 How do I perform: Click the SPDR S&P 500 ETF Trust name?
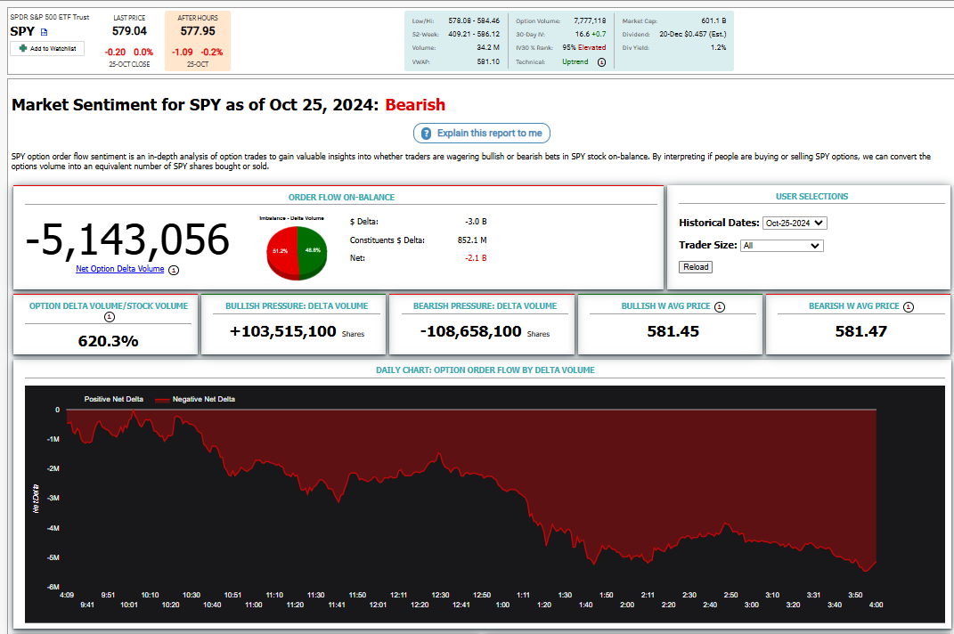click(50, 17)
